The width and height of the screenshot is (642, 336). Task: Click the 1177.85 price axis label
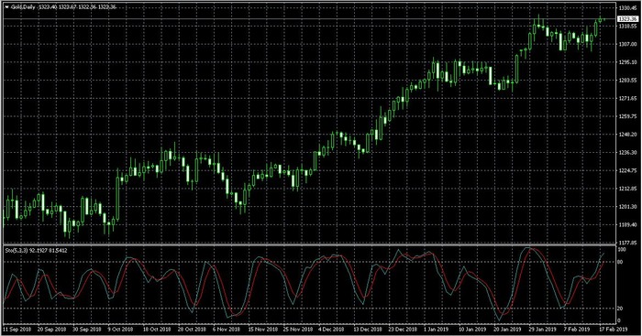pyautogui.click(x=627, y=243)
